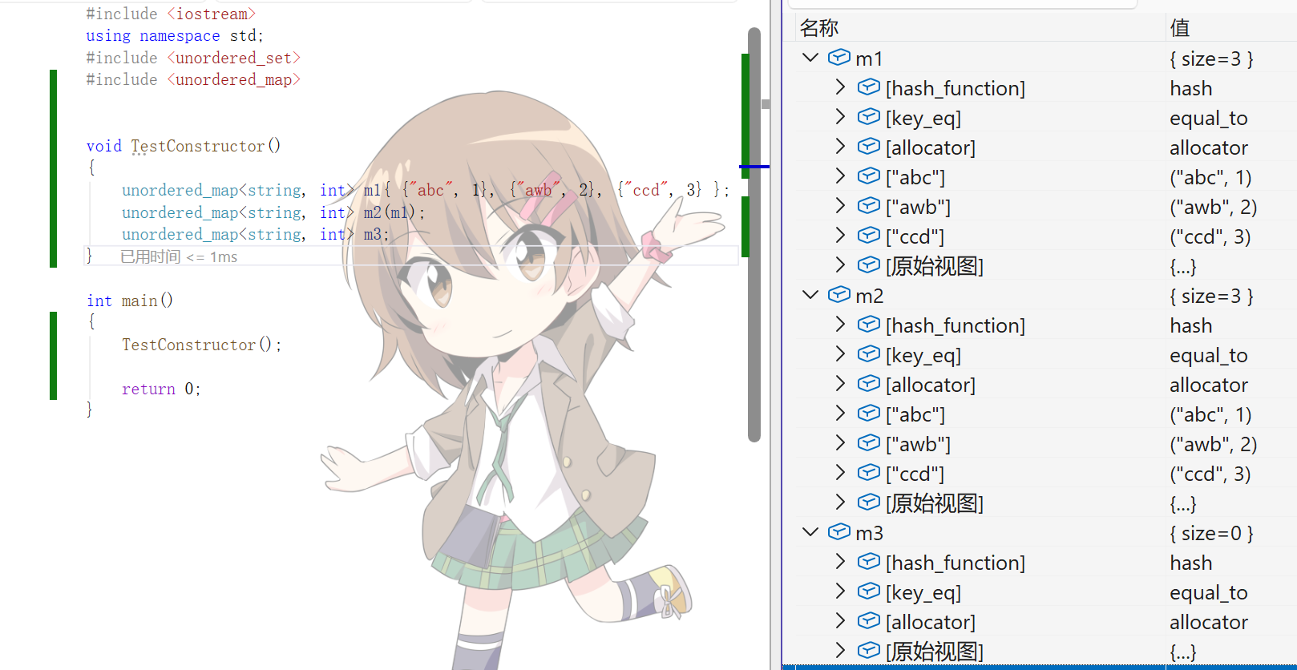Click the icon beside m2 [key_eq]
Screen dimensions: 1297x670
(868, 354)
